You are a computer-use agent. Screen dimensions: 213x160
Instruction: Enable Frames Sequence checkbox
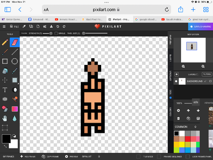click(x=159, y=156)
